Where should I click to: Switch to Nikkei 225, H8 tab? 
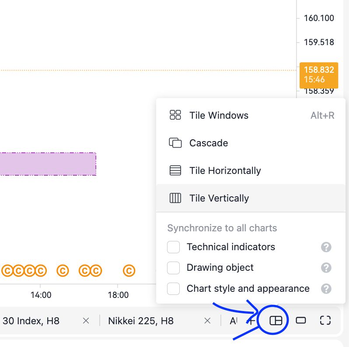coord(141,321)
